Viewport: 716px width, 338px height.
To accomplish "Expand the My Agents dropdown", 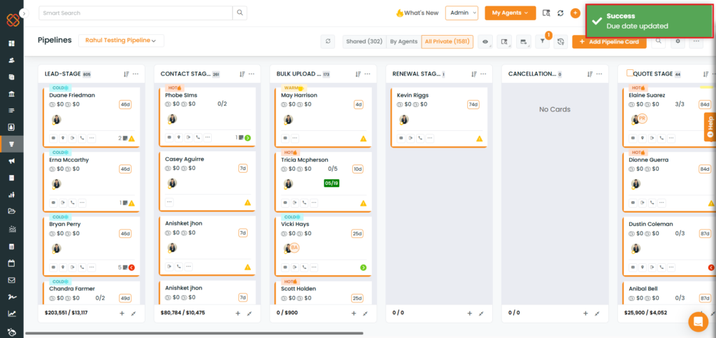I will [510, 13].
